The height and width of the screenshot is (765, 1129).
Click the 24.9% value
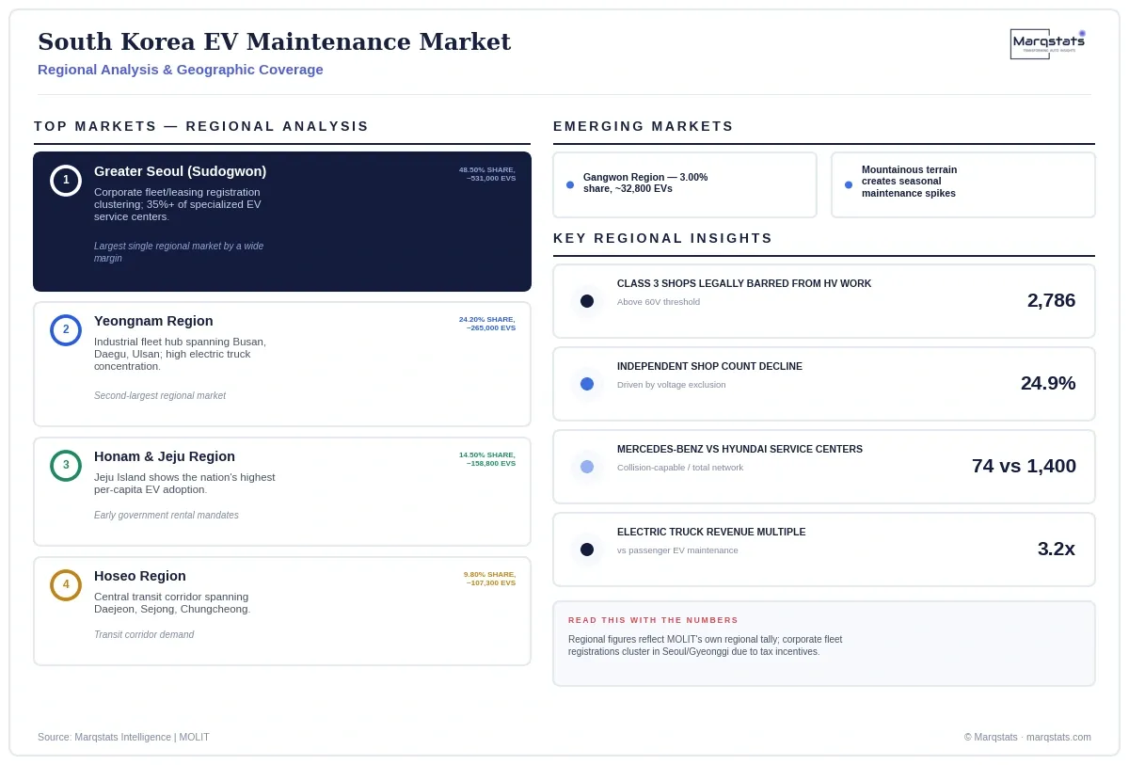(1048, 383)
